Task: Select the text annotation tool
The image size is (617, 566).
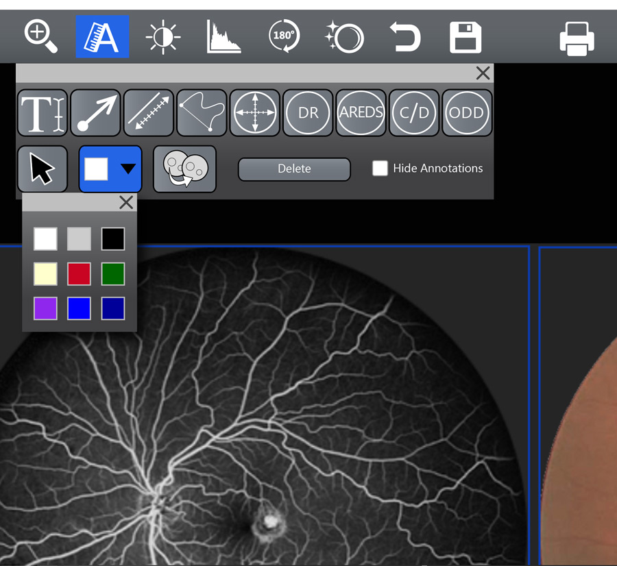Action: pyautogui.click(x=43, y=113)
